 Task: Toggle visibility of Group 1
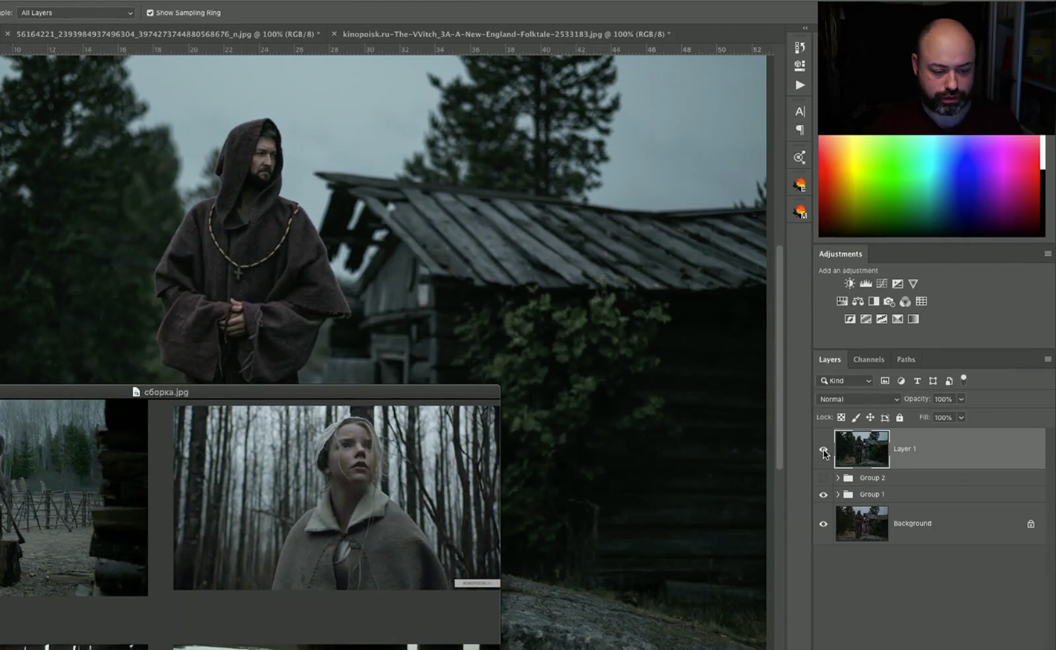(823, 495)
